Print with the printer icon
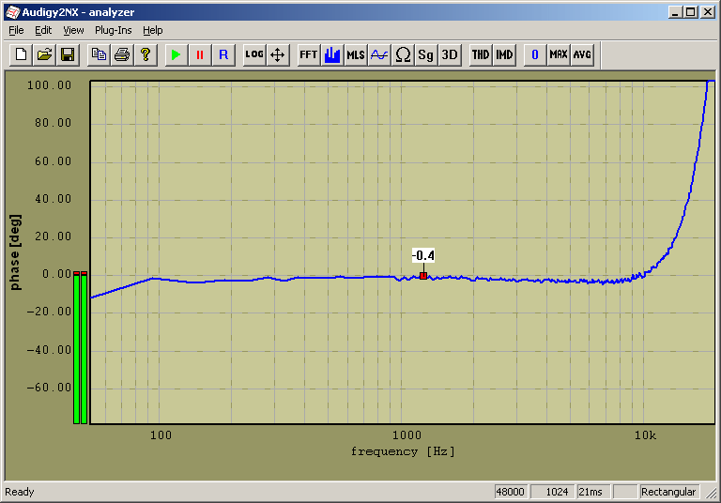This screenshot has width=721, height=503. (122, 54)
